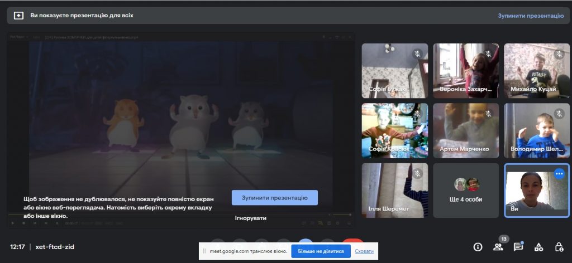Select your own Ви video tile
572x263 pixels.
click(x=537, y=190)
